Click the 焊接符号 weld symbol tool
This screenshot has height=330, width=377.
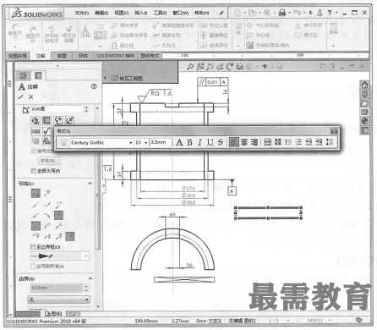[x=167, y=36]
